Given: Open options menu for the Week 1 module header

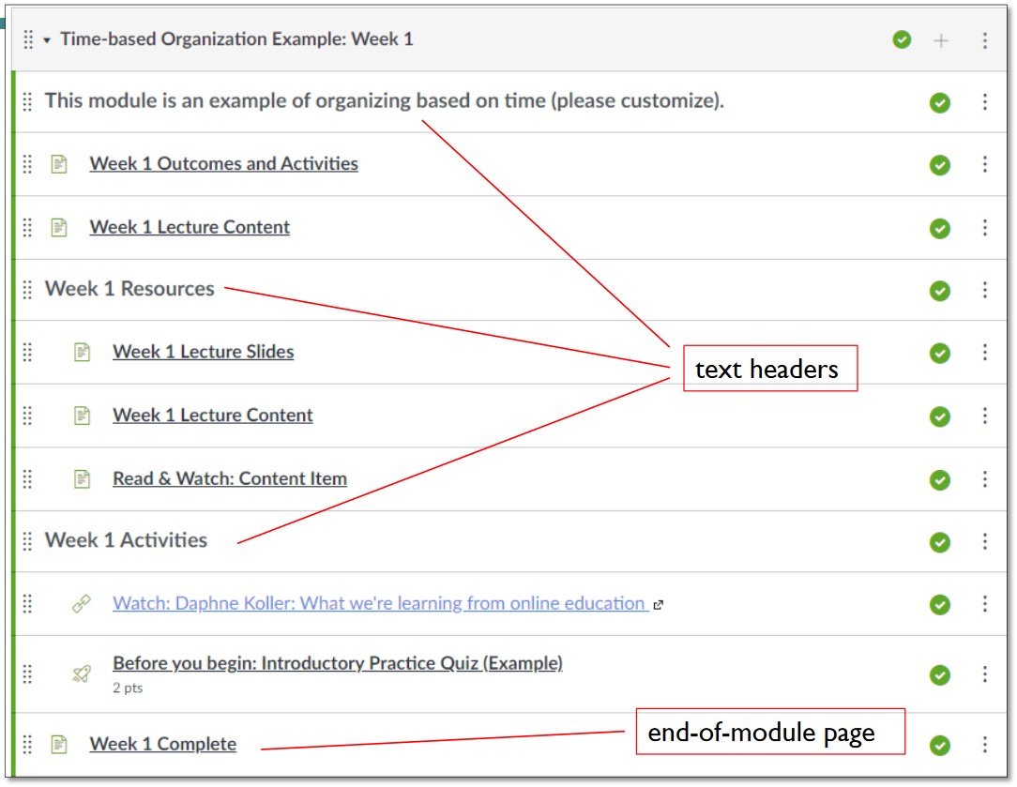Looking at the screenshot, I should coord(984,40).
